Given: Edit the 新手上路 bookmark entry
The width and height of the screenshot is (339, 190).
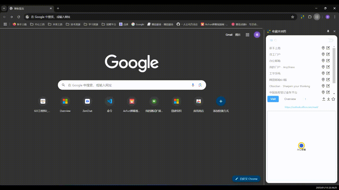Looking at the screenshot, I should (328, 48).
